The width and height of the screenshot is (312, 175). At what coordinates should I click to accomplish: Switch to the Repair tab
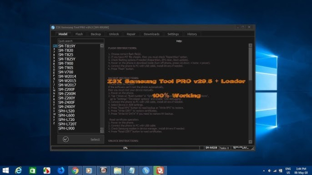point(131,34)
